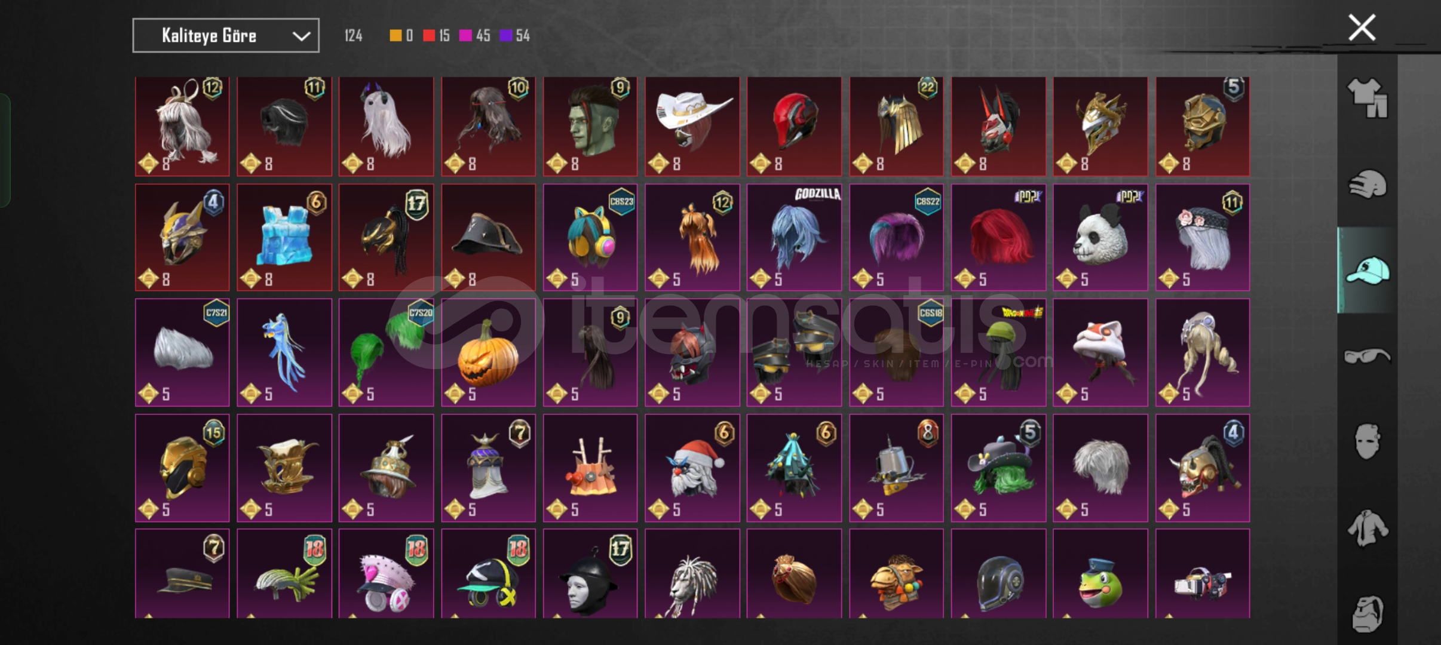Open the glasses category icon
The height and width of the screenshot is (645, 1441).
click(1367, 357)
